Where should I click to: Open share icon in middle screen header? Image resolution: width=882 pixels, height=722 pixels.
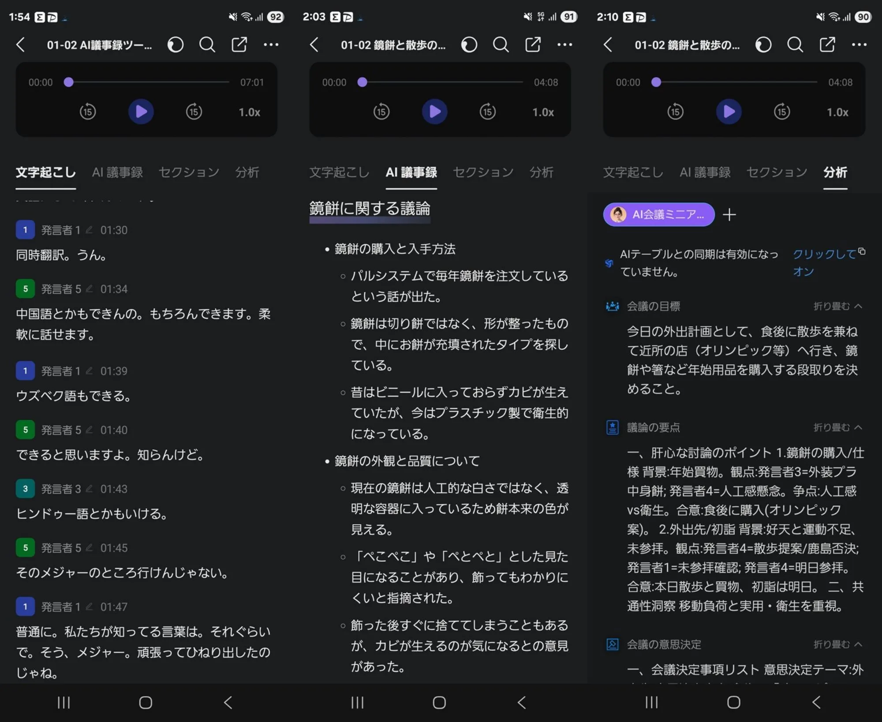point(533,45)
